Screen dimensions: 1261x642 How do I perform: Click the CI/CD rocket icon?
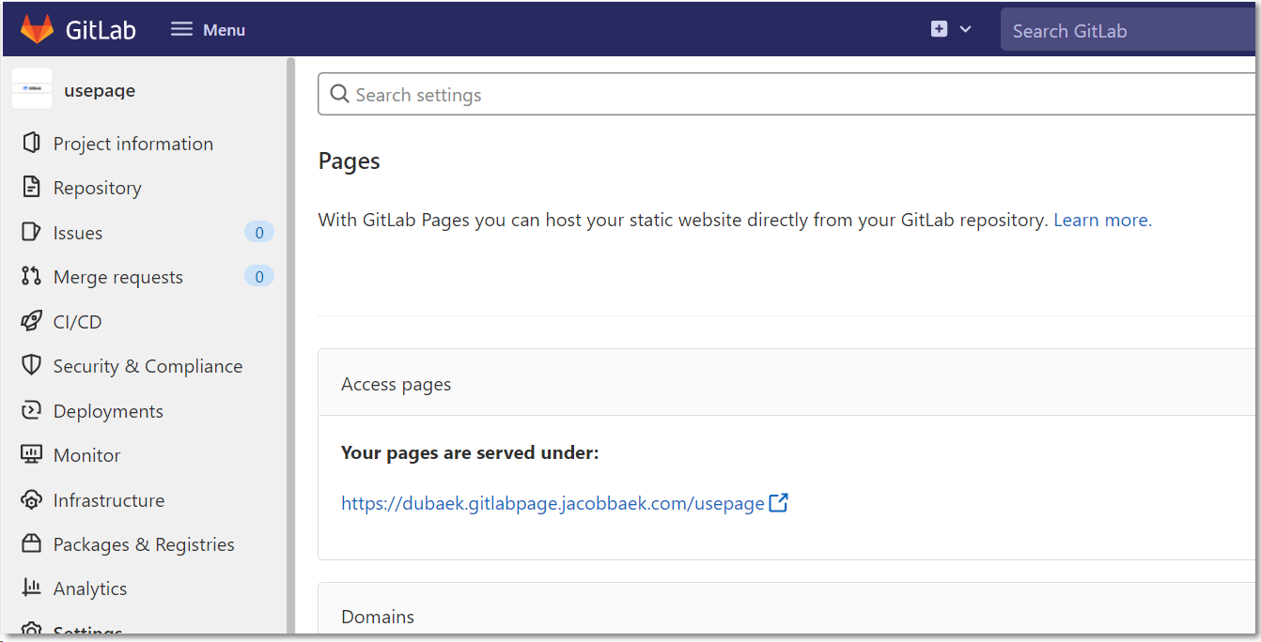pyautogui.click(x=31, y=321)
